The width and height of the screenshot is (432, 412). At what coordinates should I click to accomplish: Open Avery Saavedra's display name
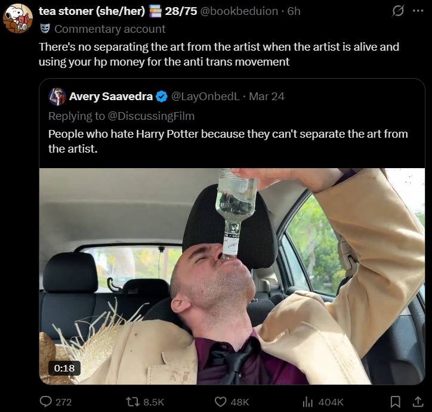(111, 97)
